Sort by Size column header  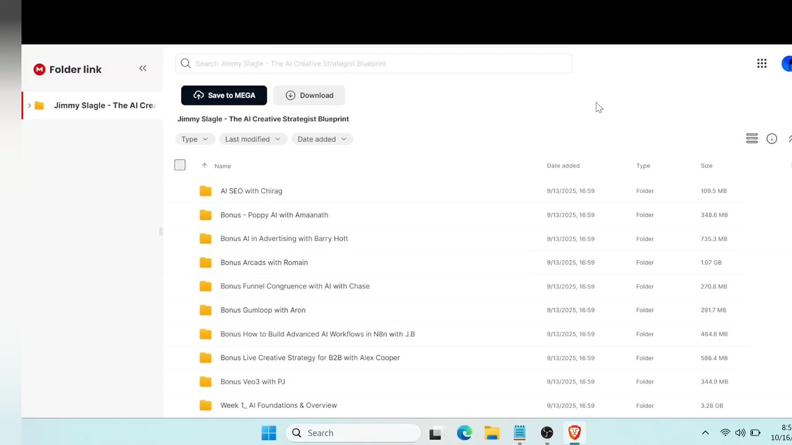(707, 166)
